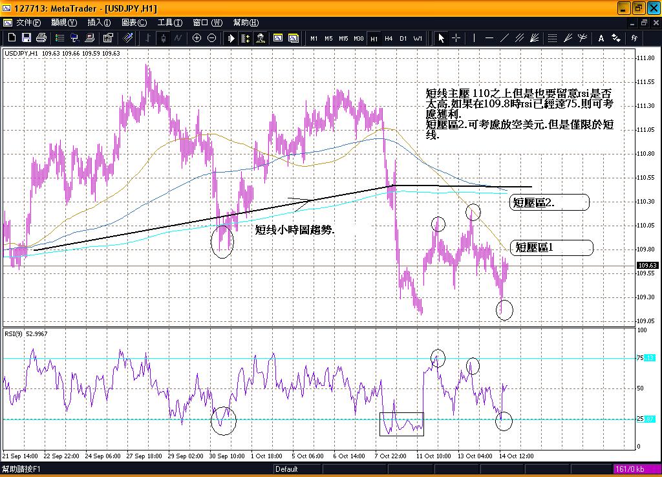
Task: Select H4 timeframe
Action: coord(389,38)
